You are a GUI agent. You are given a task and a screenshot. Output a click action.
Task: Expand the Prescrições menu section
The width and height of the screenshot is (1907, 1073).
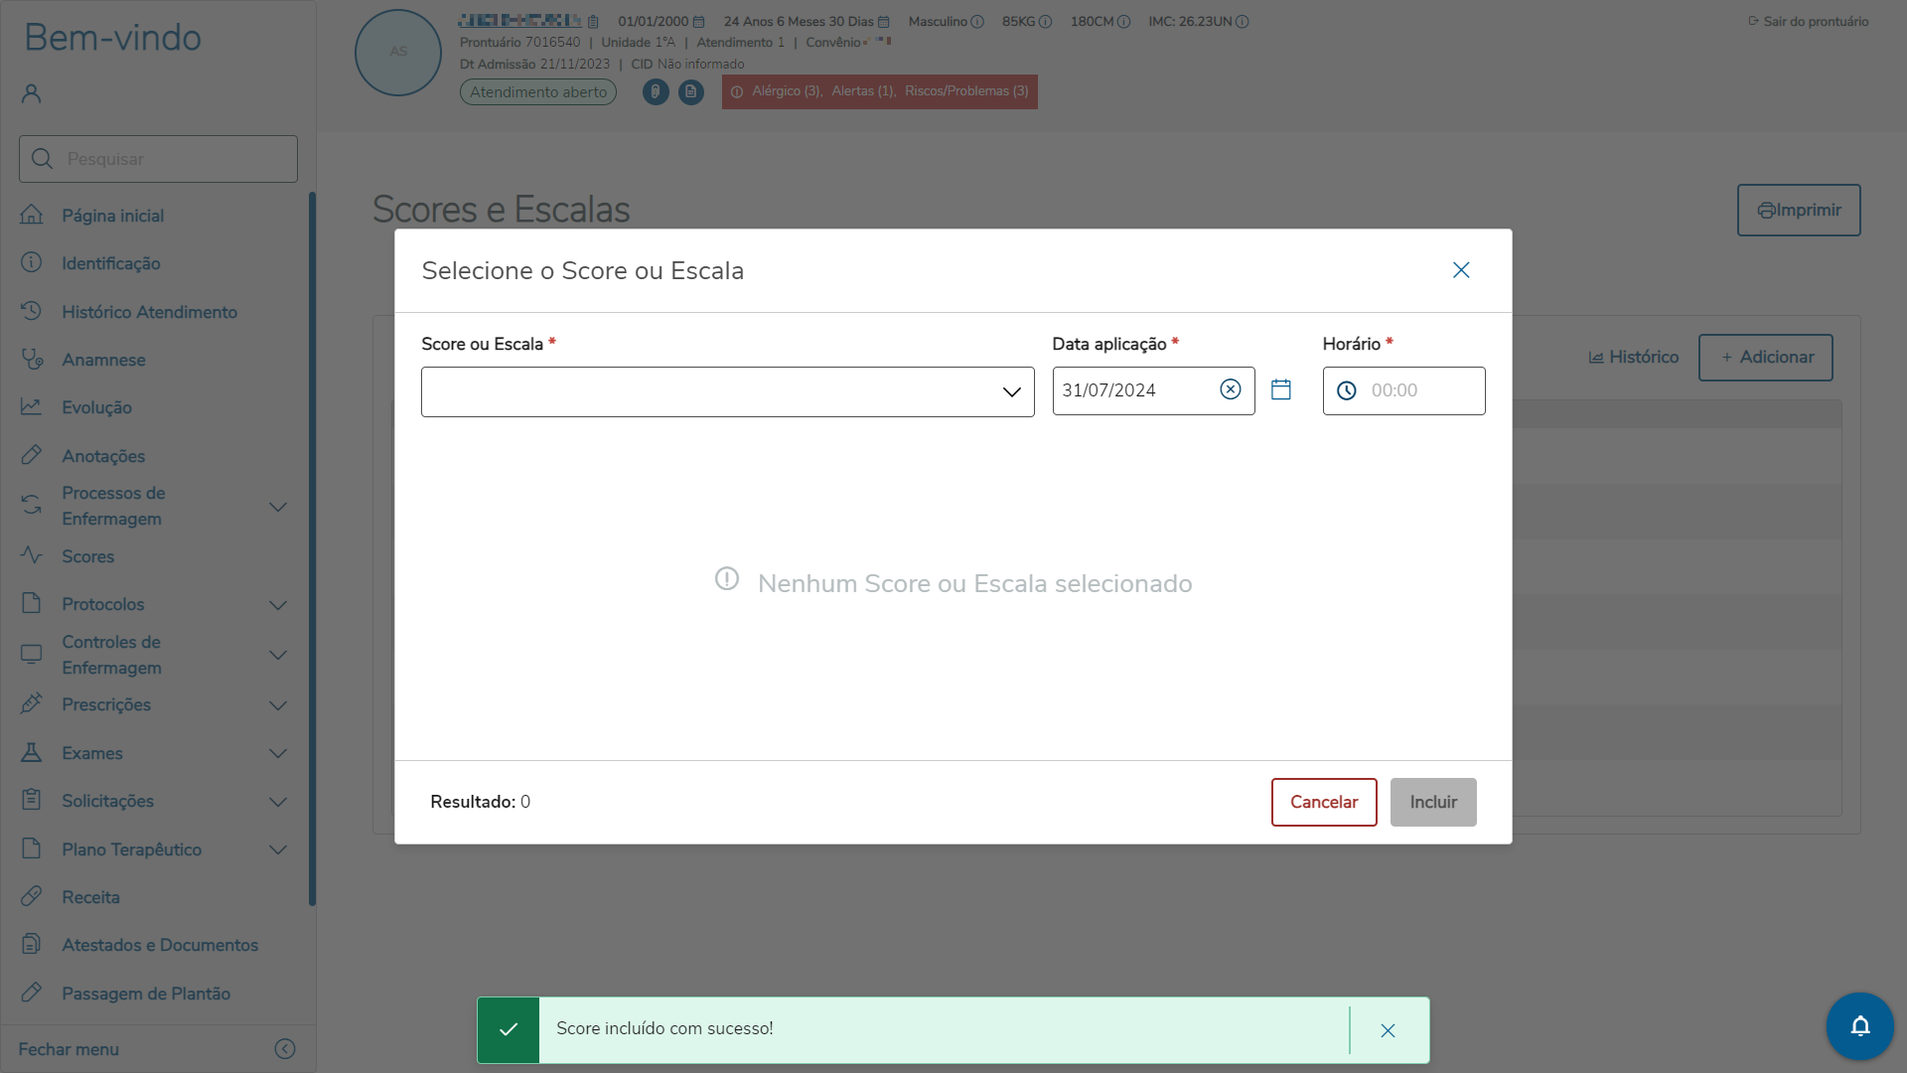pos(278,705)
